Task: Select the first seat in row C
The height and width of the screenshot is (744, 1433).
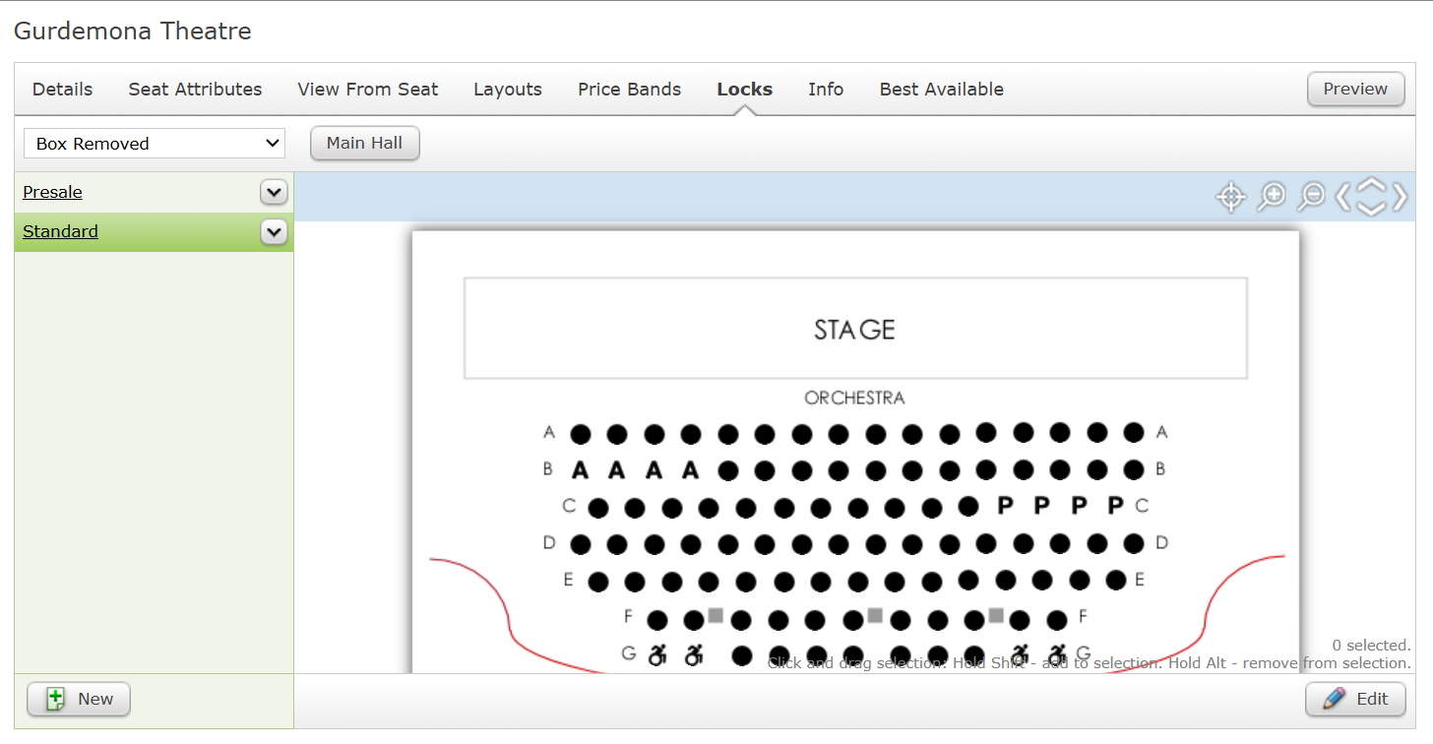Action: click(598, 509)
